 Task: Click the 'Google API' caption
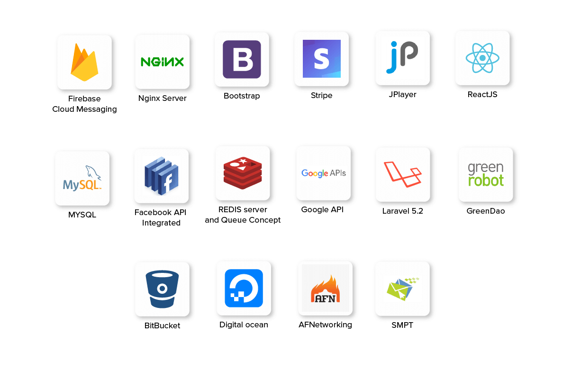[322, 209]
